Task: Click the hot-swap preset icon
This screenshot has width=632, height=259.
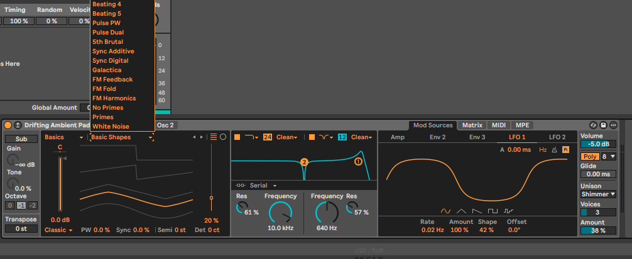Action: click(593, 125)
